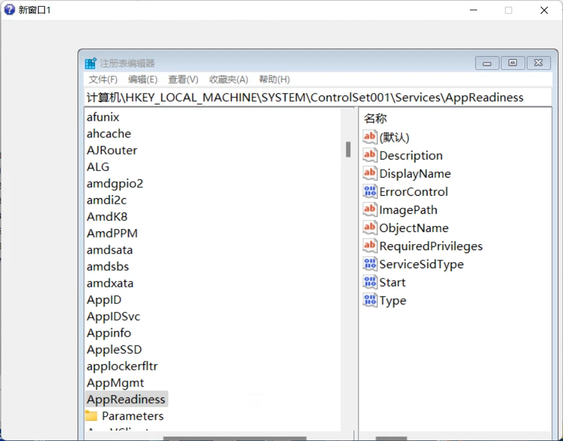Select the Start value name
This screenshot has width=563, height=441.
pos(392,282)
